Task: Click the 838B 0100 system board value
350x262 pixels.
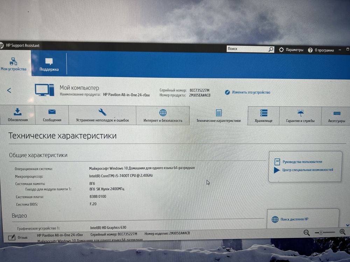Action: tap(98, 196)
